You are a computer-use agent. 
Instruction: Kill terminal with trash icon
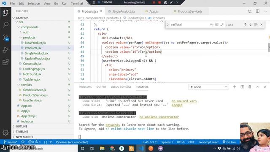coord(250,87)
